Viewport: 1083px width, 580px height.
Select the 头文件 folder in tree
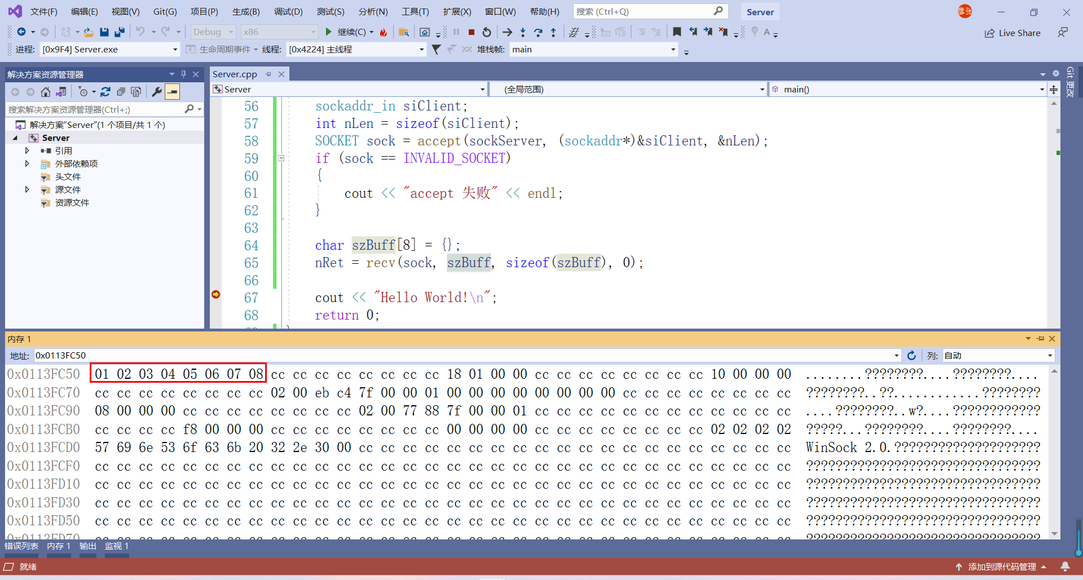pos(68,176)
